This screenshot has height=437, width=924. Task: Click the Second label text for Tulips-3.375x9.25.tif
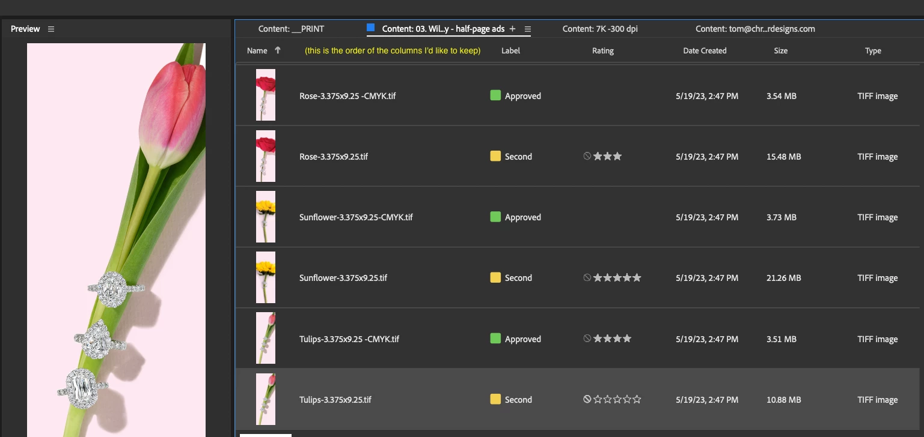click(x=518, y=400)
